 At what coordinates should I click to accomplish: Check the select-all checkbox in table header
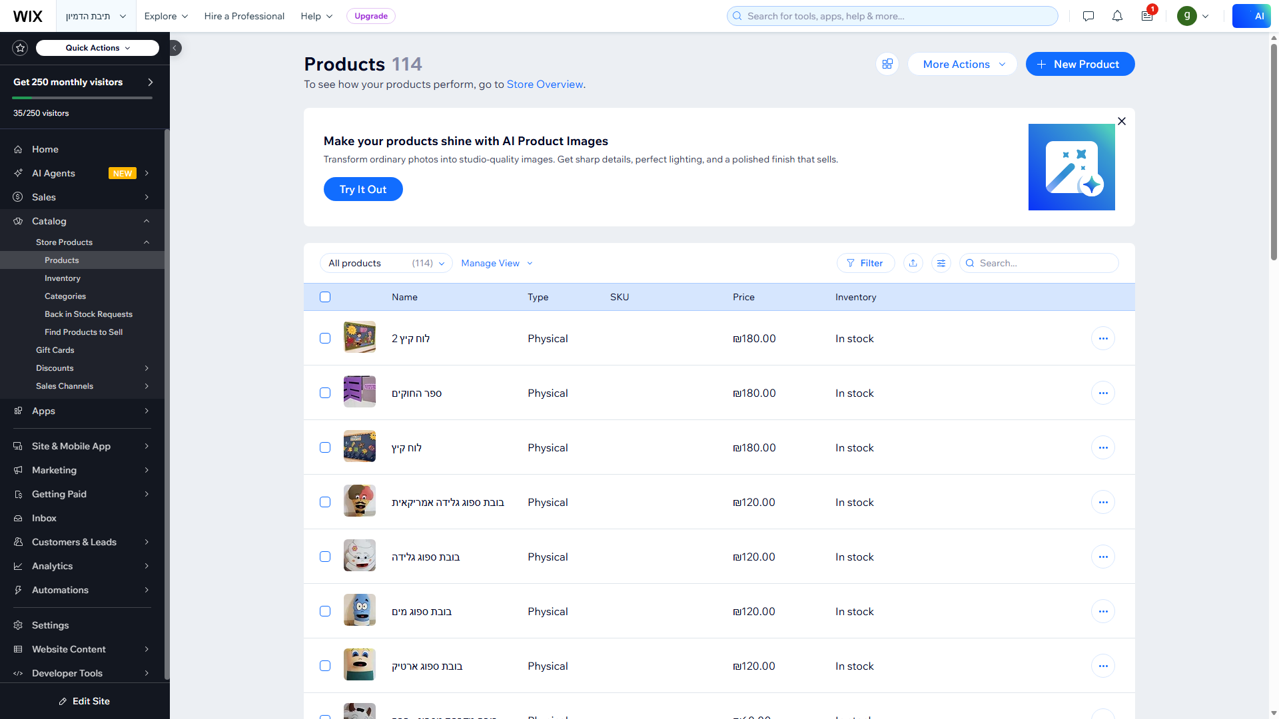[x=324, y=297]
